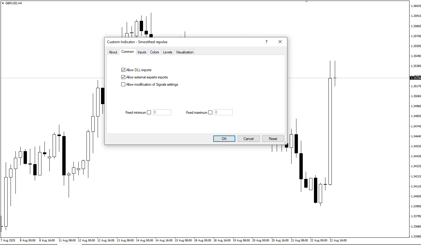Uncheck Allow external experts imports
Screen dimensions: 421x245
click(x=123, y=77)
